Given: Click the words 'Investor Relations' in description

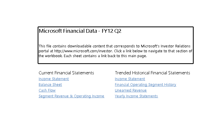Looking at the screenshot, I should point(175,46).
